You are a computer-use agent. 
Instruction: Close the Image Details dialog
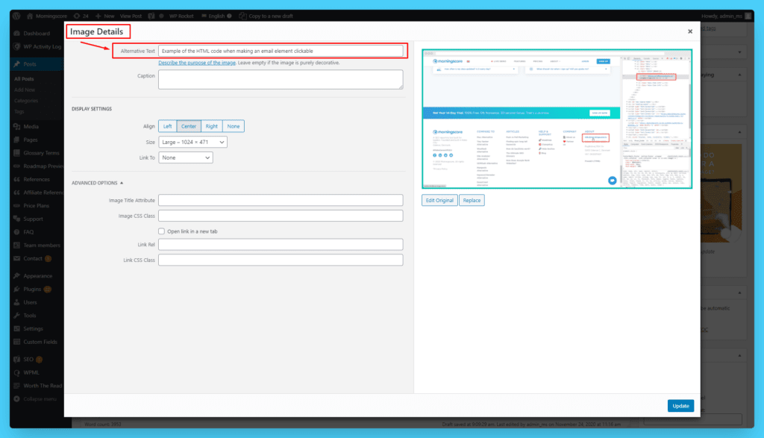point(690,31)
